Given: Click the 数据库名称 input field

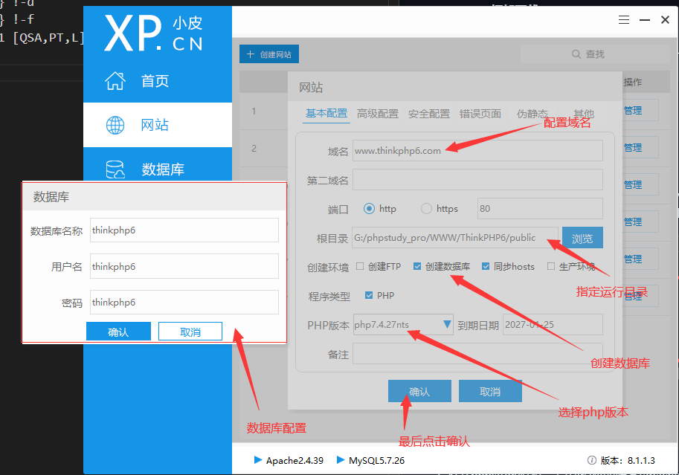Looking at the screenshot, I should coord(184,230).
